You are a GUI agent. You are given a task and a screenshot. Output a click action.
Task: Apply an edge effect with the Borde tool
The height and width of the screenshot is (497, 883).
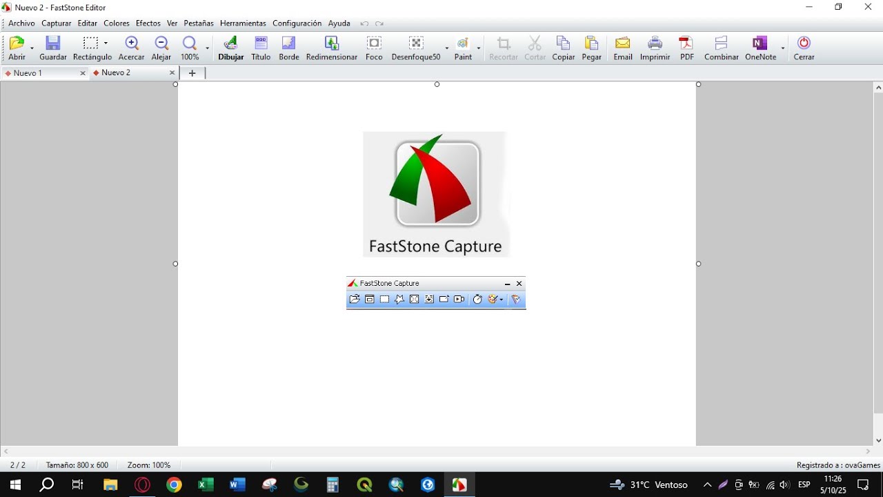[289, 48]
